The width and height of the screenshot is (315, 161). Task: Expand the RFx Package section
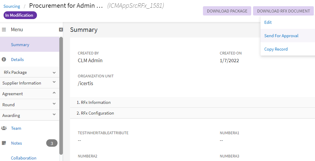(x=54, y=73)
